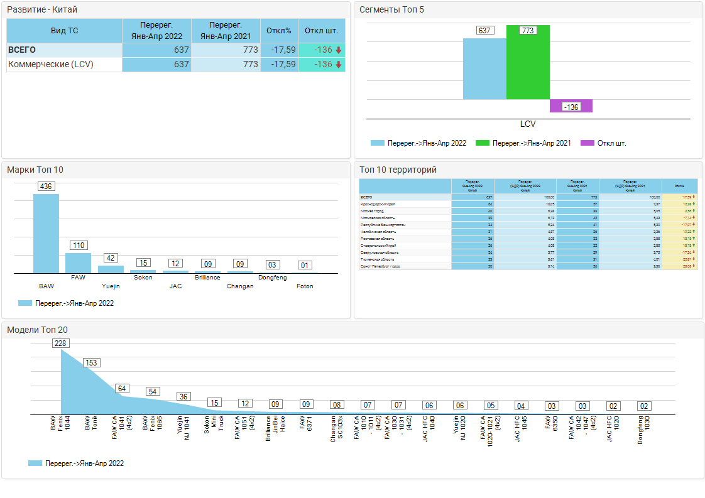Click blue legend swatch in Марки Топ 10 chart
The width and height of the screenshot is (705, 498).
25,303
